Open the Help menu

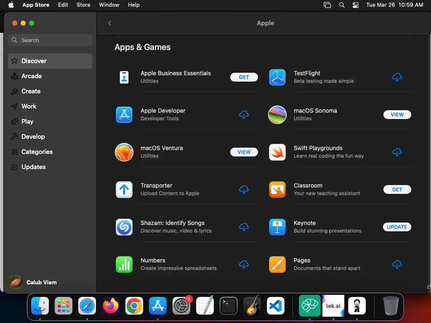(133, 5)
